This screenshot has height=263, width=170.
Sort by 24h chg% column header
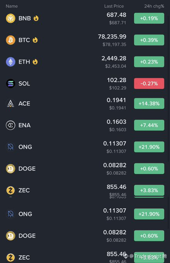(154, 6)
